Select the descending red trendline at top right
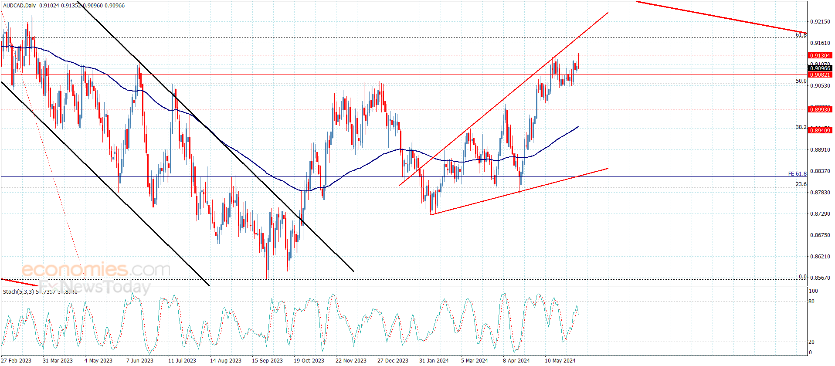 [722, 17]
